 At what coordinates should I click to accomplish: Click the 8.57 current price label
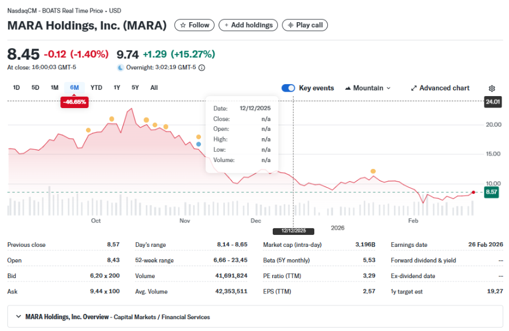click(x=491, y=192)
